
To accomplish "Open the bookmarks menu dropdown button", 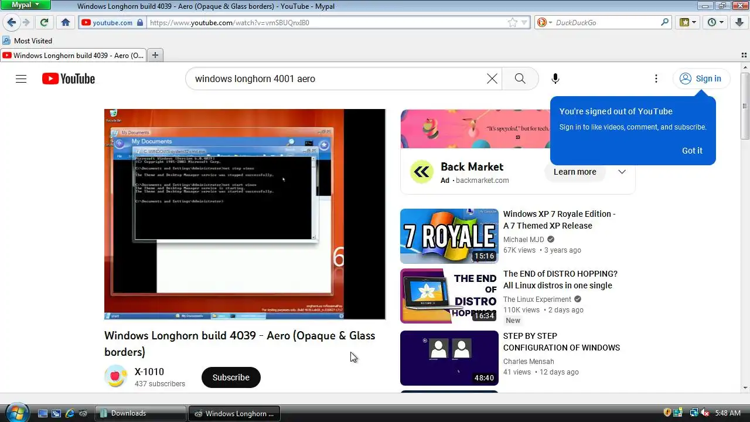I will point(688,22).
